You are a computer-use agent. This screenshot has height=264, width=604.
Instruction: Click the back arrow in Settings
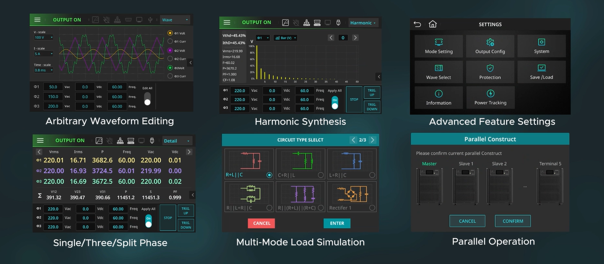click(x=417, y=24)
